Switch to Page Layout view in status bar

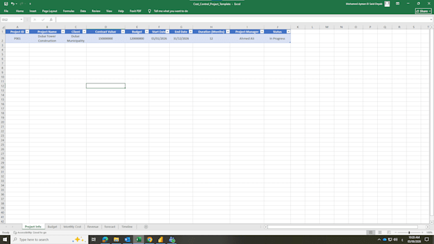pos(380,233)
